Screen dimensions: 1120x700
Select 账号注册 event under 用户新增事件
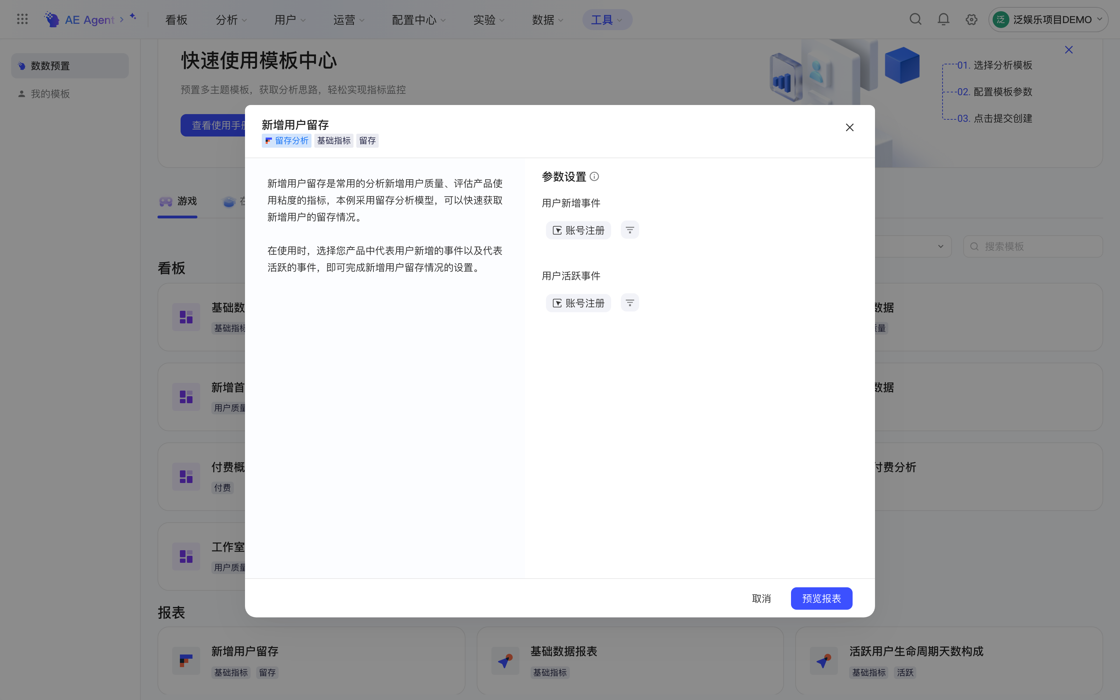point(578,230)
